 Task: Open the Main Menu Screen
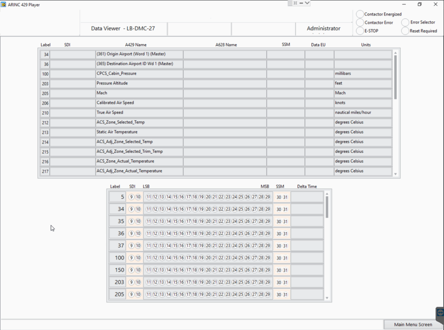coord(413,324)
